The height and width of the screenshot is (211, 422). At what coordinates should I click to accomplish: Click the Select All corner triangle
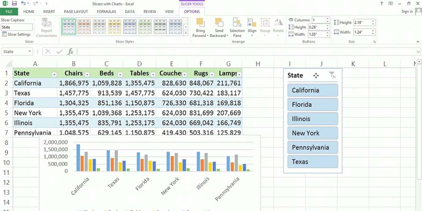tap(8, 64)
